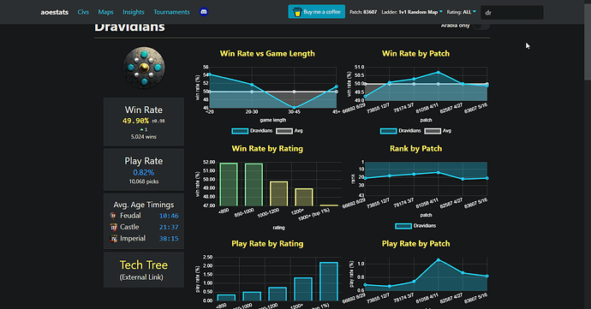Open the Discord icon link
Image resolution: width=591 pixels, height=309 pixels.
[x=204, y=12]
